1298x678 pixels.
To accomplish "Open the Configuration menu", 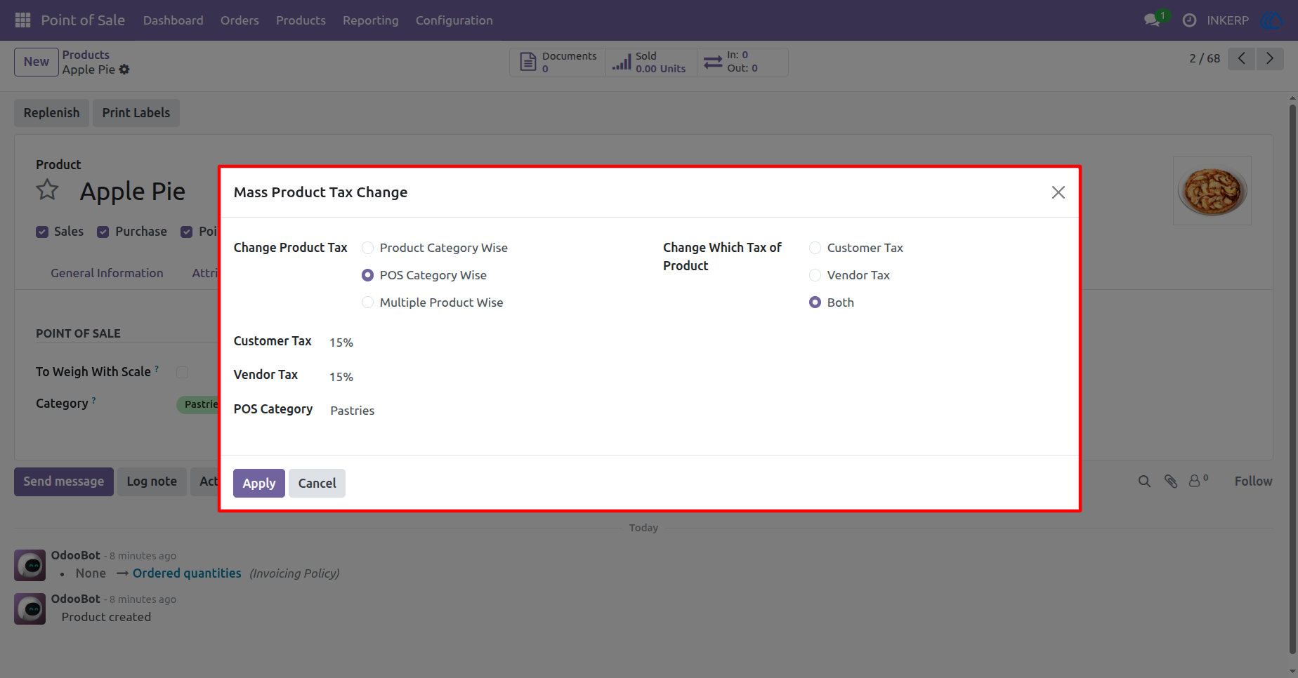I will point(454,20).
